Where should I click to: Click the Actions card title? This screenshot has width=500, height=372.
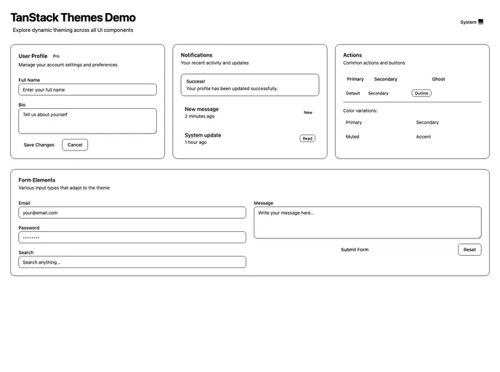[352, 55]
